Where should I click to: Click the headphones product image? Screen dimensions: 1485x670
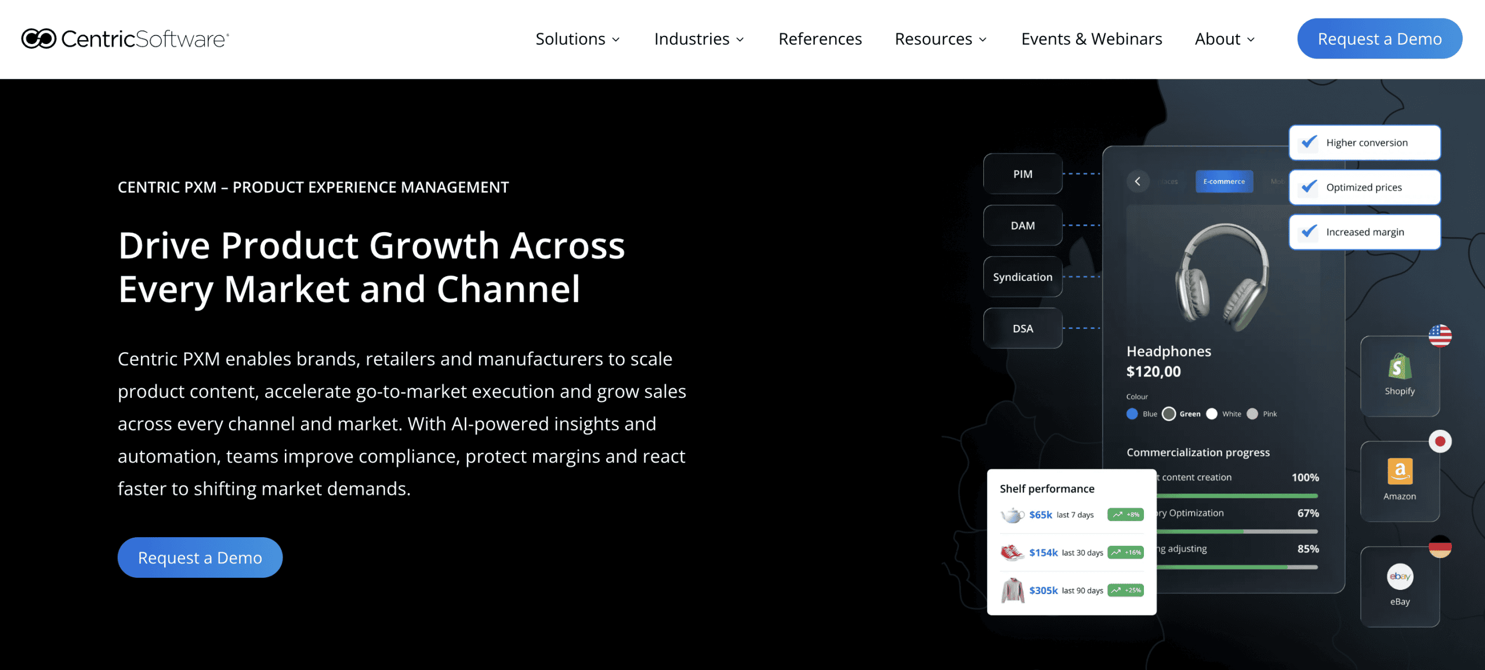(1222, 277)
